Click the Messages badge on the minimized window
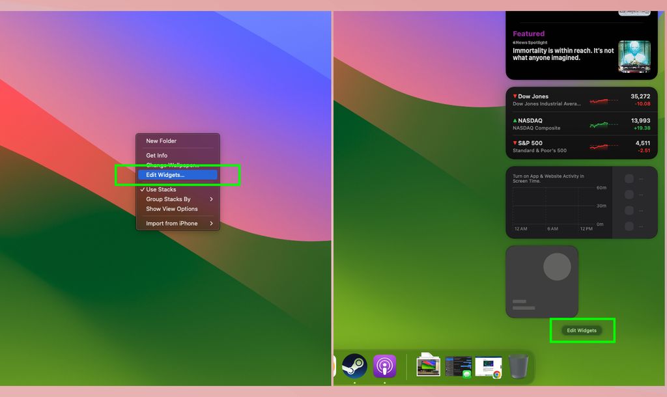The image size is (667, 397). (x=466, y=374)
